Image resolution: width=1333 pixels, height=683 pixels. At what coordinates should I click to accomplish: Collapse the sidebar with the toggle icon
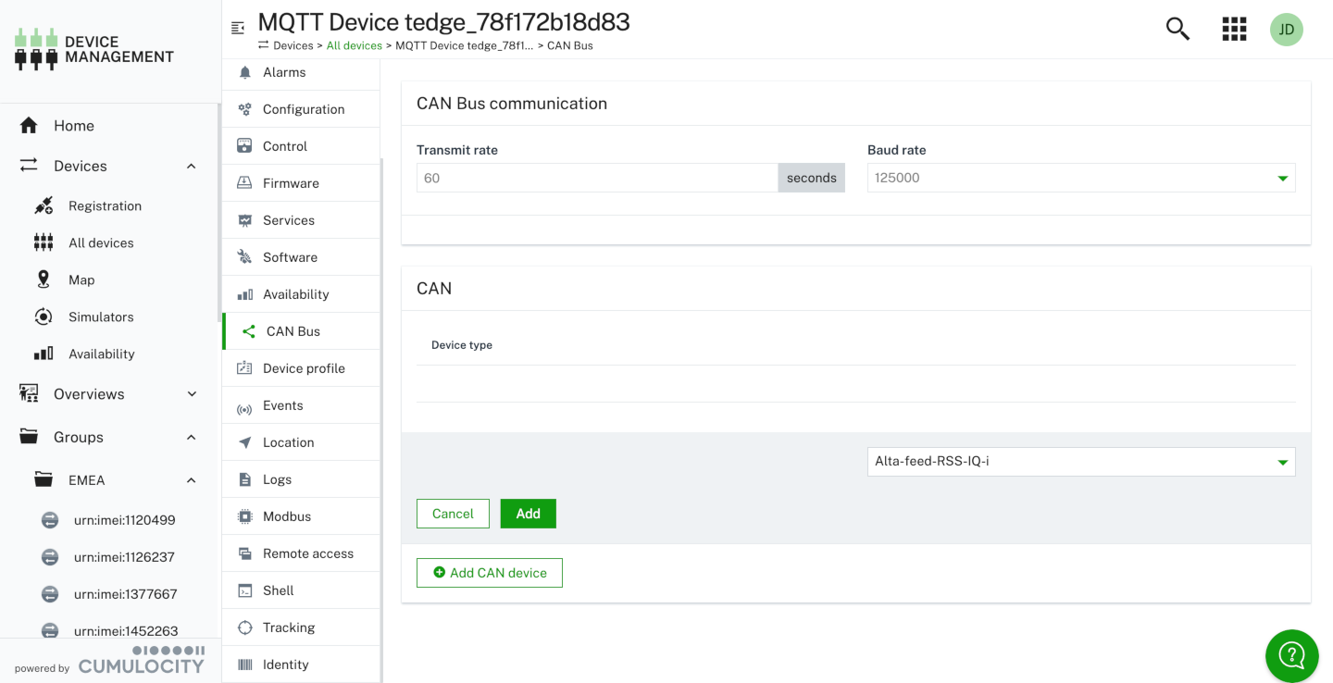(238, 28)
